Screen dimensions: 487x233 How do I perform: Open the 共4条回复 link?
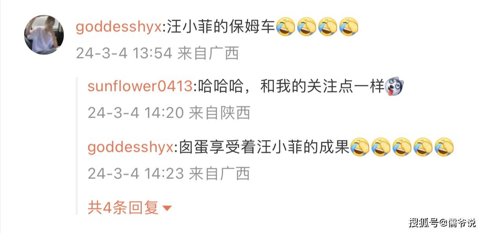123,208
